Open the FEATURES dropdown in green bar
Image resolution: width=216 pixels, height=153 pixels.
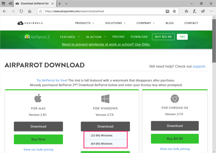point(70,37)
